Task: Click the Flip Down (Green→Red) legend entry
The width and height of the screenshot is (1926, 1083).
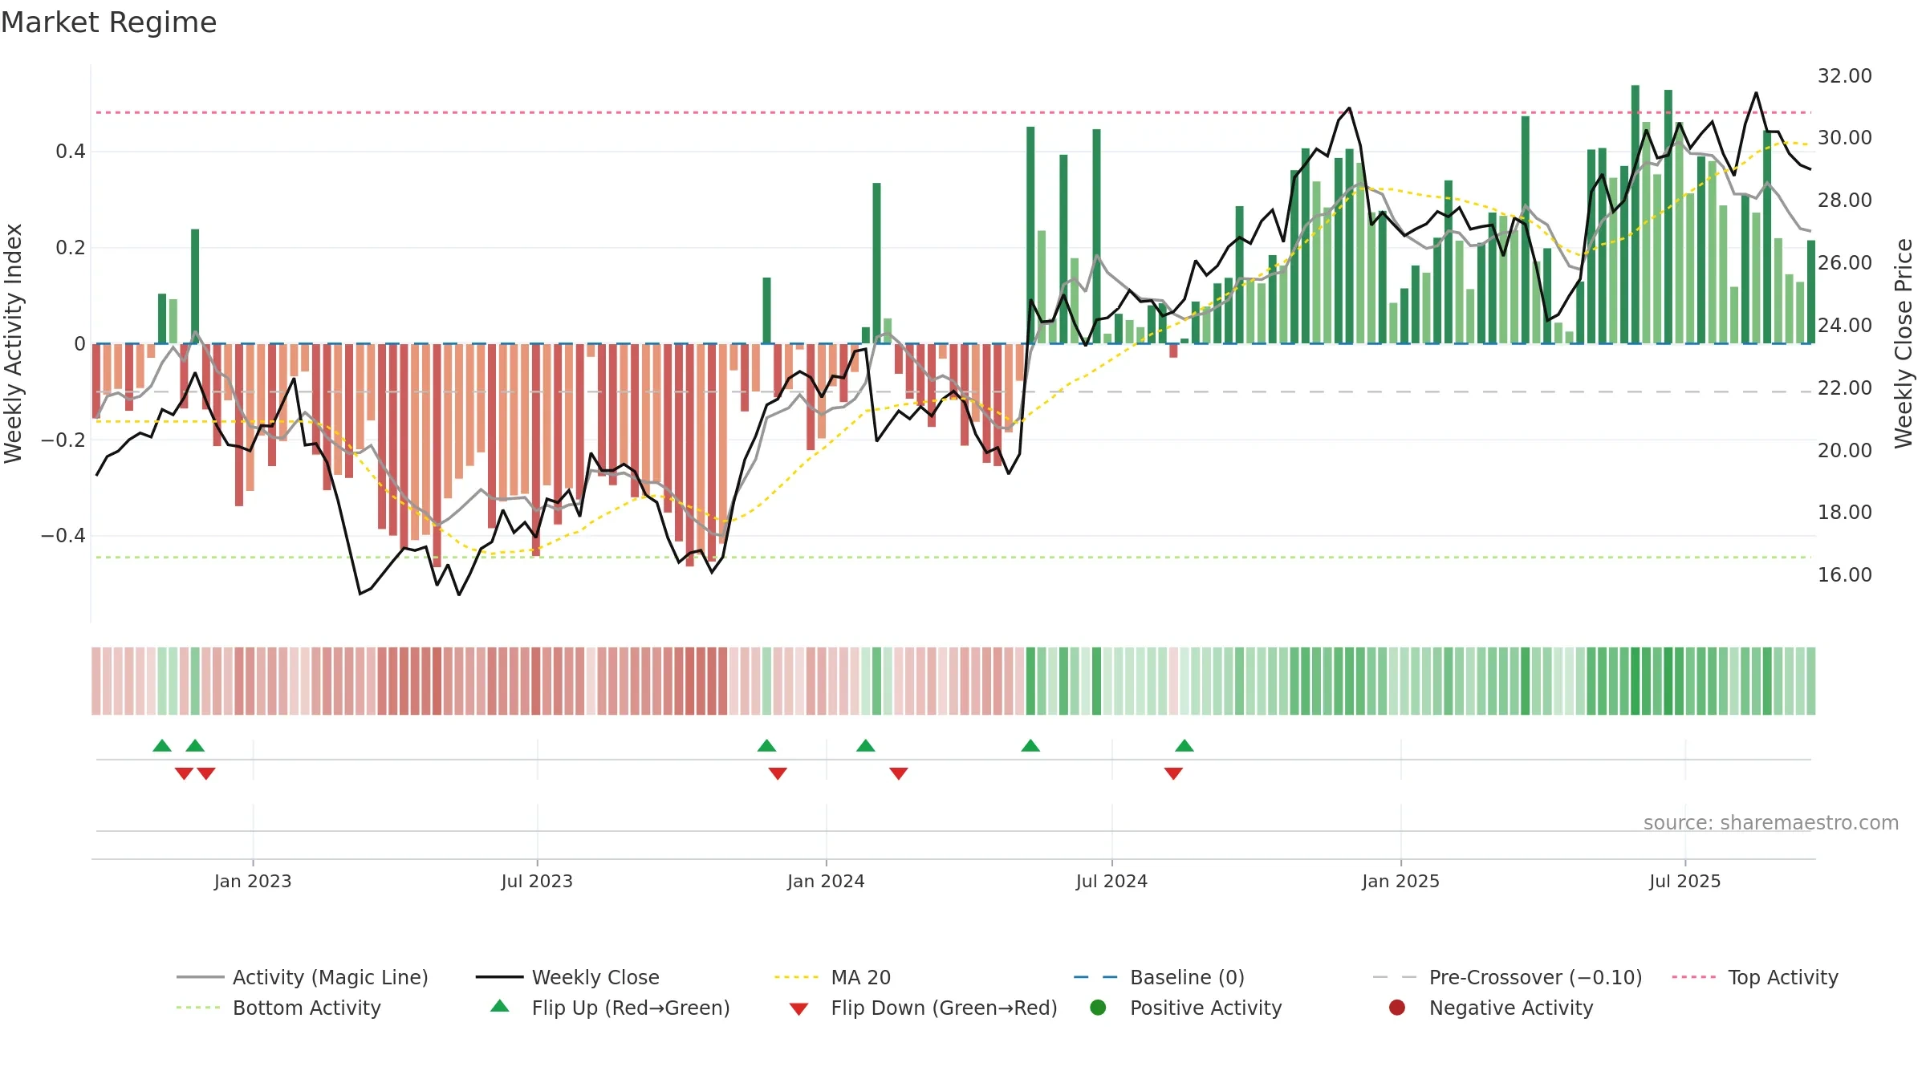Action: click(x=923, y=1008)
